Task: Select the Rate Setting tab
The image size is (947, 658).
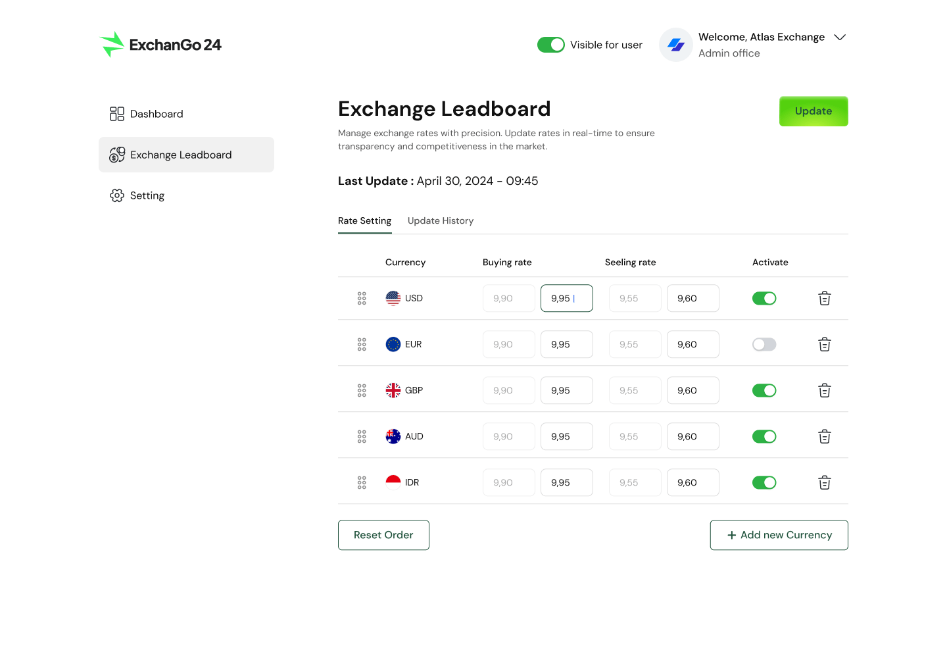Action: pyautogui.click(x=364, y=220)
